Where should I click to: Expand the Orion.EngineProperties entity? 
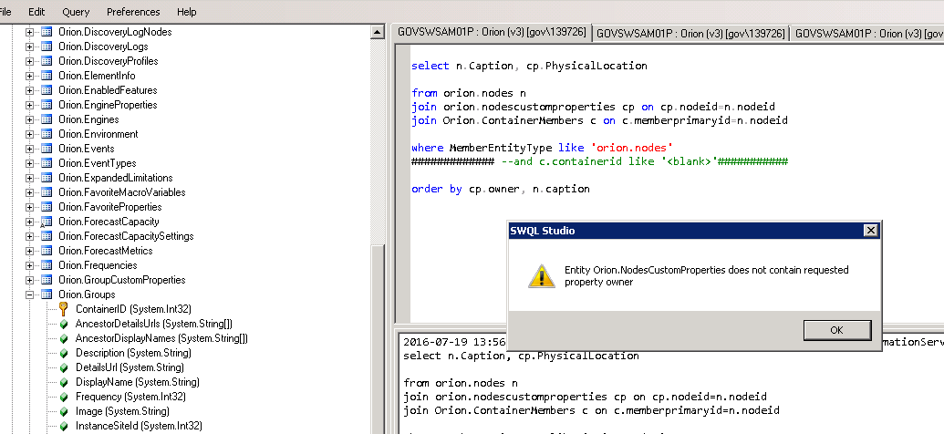click(29, 105)
